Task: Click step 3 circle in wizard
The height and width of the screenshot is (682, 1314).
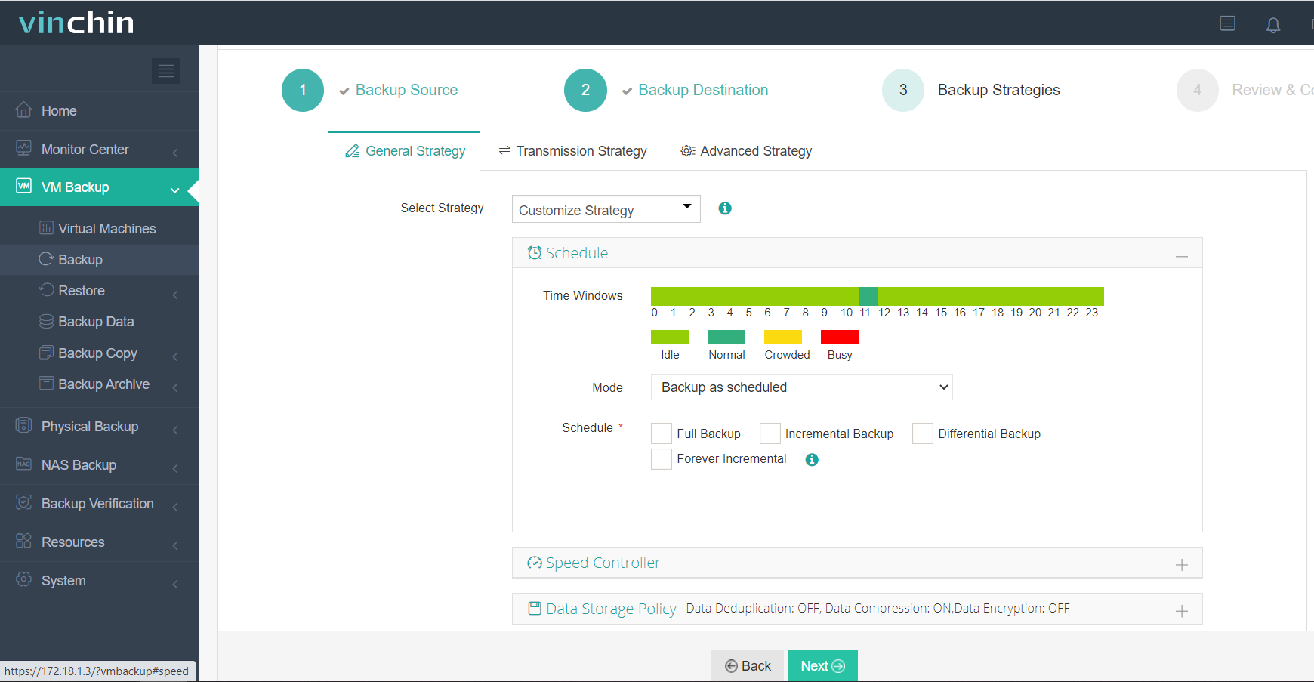Action: tap(903, 90)
